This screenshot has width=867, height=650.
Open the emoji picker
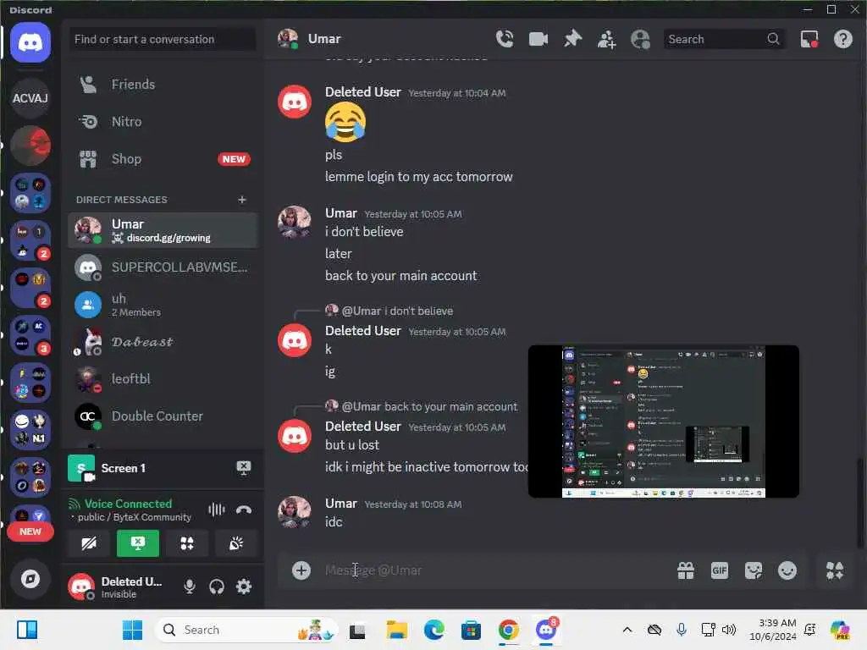tap(787, 570)
